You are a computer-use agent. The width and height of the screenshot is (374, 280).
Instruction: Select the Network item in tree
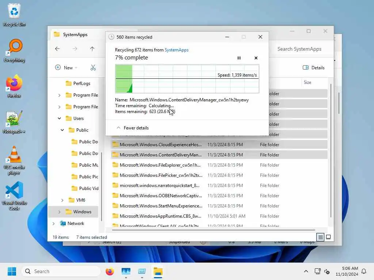(x=72, y=223)
